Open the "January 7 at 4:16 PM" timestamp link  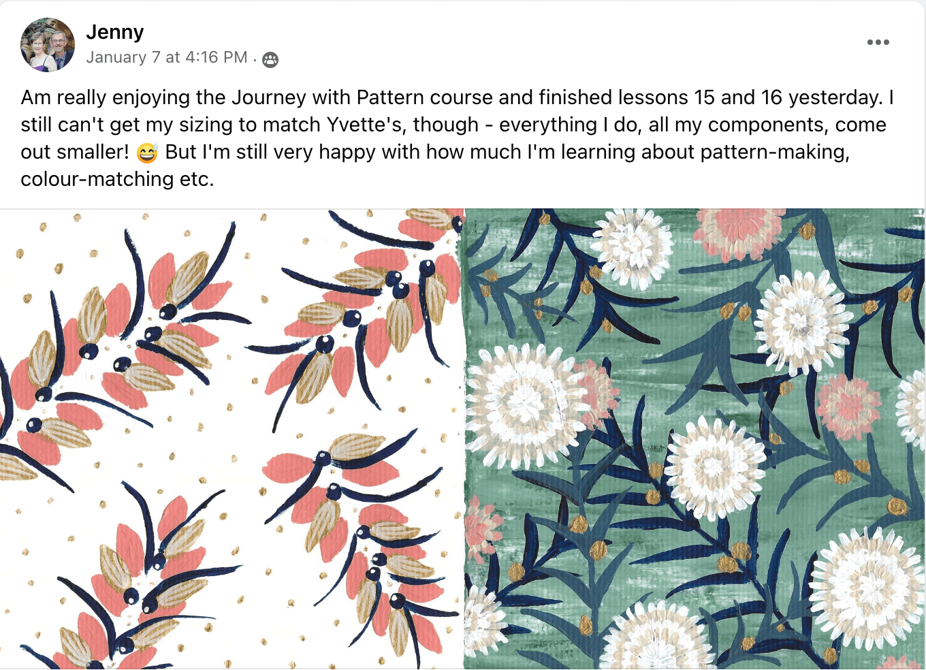pos(167,58)
